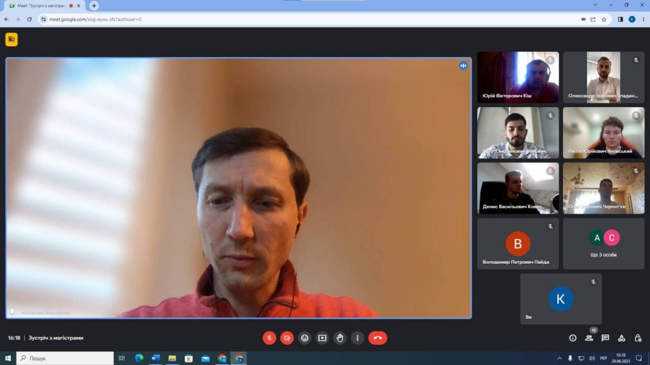650x365 pixels.
Task: Open File Explorer from taskbar
Action: 172,358
